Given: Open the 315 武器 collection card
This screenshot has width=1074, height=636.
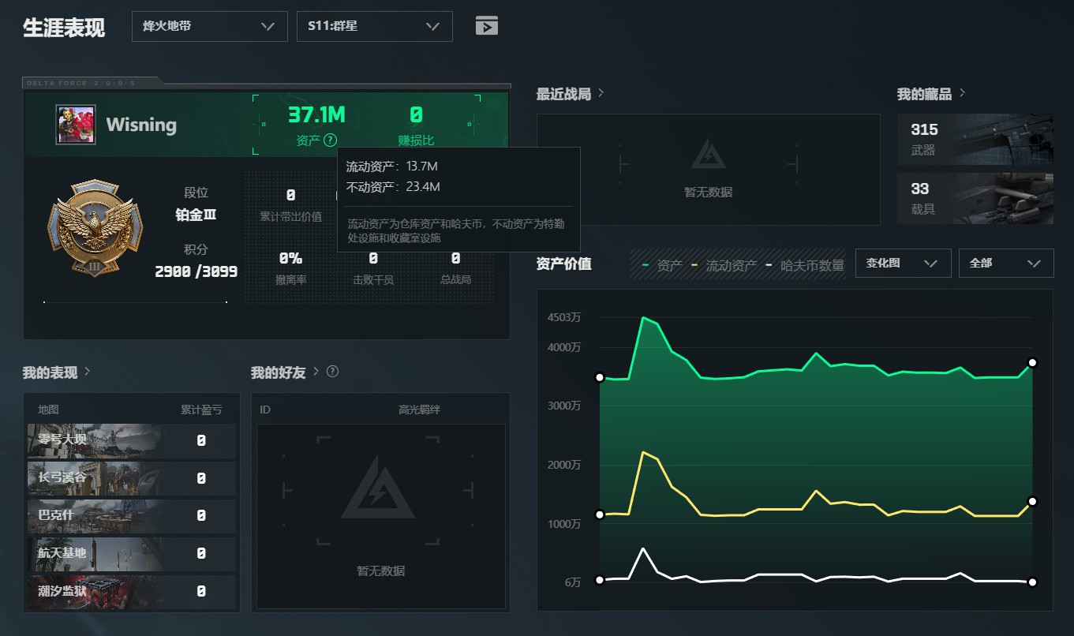Looking at the screenshot, I should [x=975, y=139].
